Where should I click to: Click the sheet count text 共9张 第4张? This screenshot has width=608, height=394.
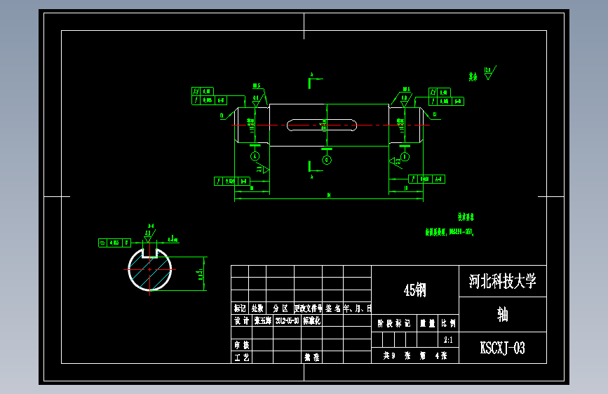415,355
